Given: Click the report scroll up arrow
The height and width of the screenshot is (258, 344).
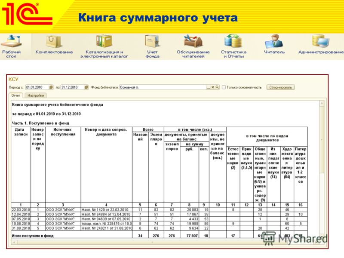Looking at the screenshot, I should (322, 103).
